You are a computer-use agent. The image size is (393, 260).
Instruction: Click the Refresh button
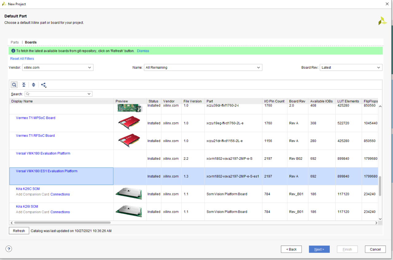pyautogui.click(x=19, y=231)
